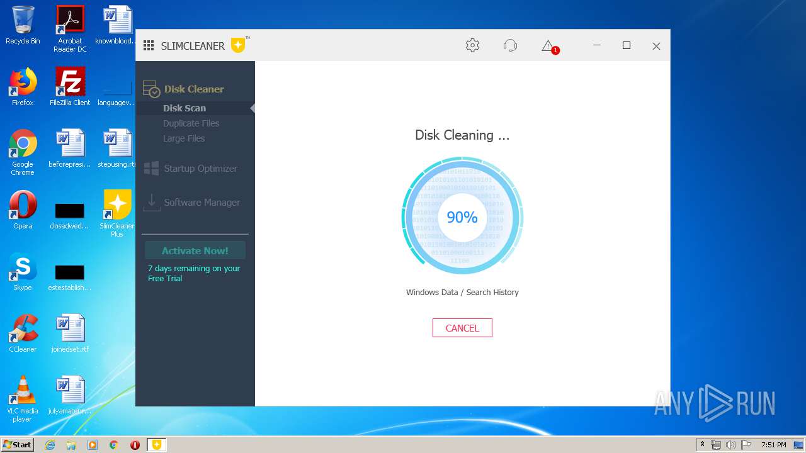Click the Activate Now! button
The image size is (806, 453).
coord(195,250)
